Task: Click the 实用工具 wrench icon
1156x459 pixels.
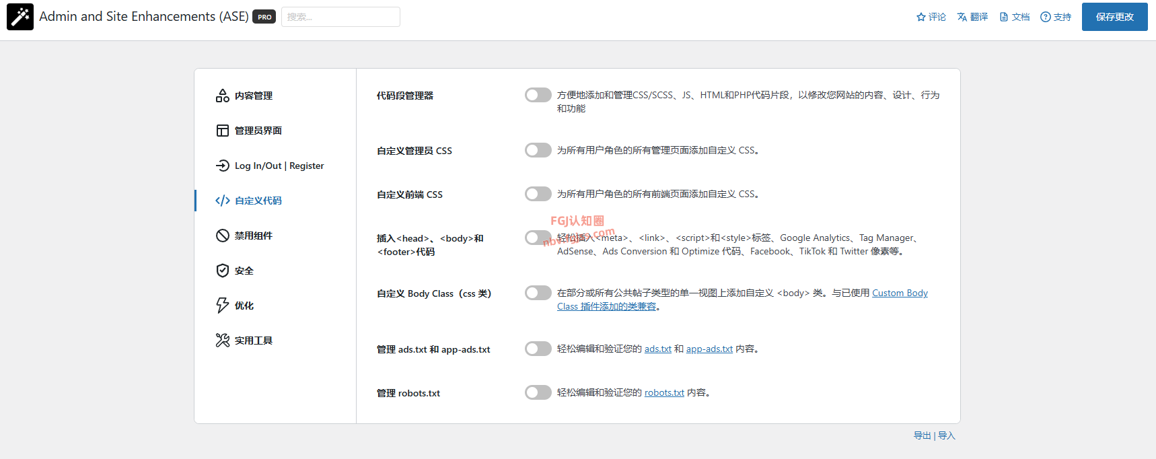Action: [223, 341]
